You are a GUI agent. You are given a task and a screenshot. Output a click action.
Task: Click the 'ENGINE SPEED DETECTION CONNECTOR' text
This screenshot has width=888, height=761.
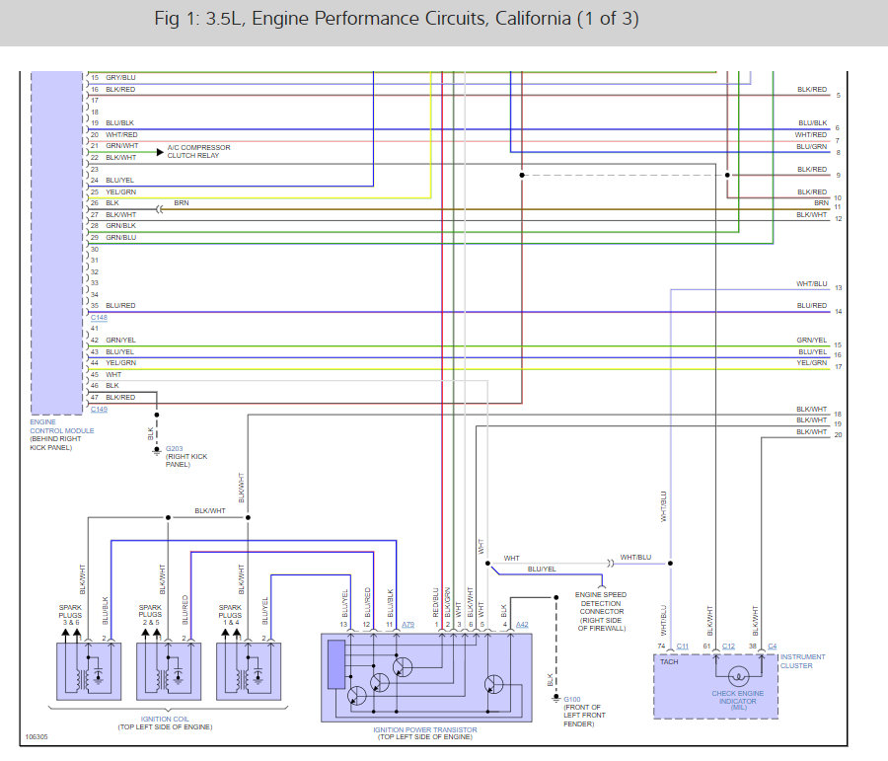click(601, 603)
